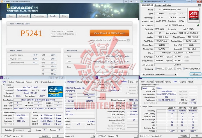The height and width of the screenshot is (138, 202).
Task: Open Caches tab in CPU-Z SPD window
Action: pyautogui.click(x=150, y=82)
